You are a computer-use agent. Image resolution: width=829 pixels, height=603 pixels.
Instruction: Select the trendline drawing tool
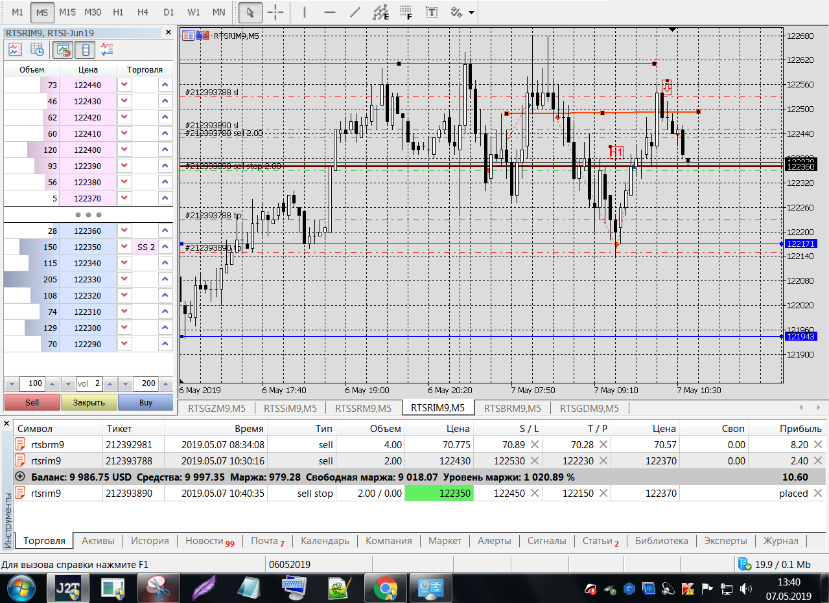pyautogui.click(x=355, y=12)
